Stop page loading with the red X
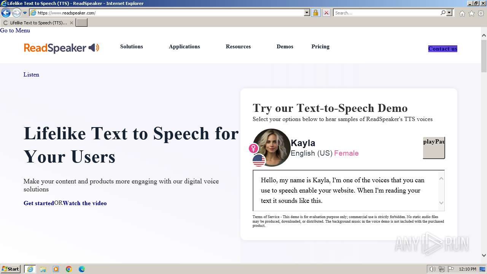Screen dimensions: 487x274 coord(326,13)
